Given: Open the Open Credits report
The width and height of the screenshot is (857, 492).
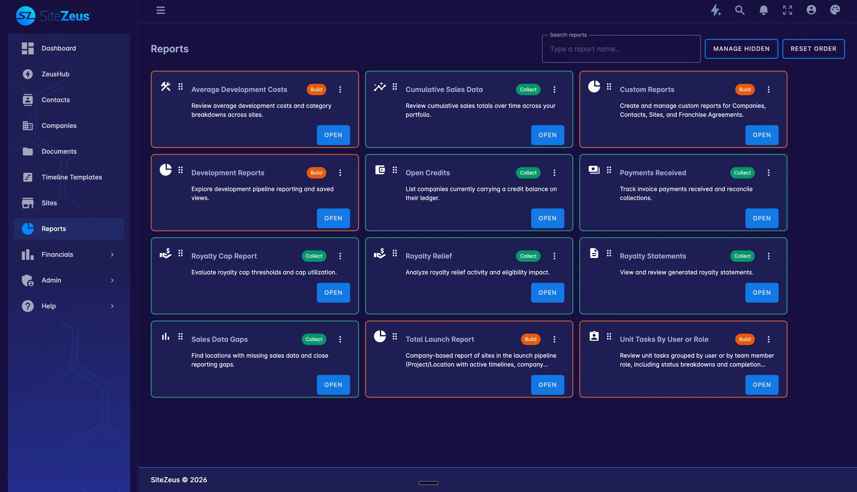Looking at the screenshot, I should tap(548, 218).
